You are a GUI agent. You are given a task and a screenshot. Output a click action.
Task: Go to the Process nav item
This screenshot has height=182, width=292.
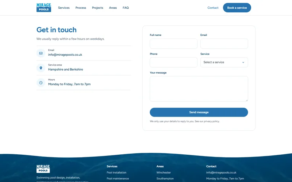point(81,8)
